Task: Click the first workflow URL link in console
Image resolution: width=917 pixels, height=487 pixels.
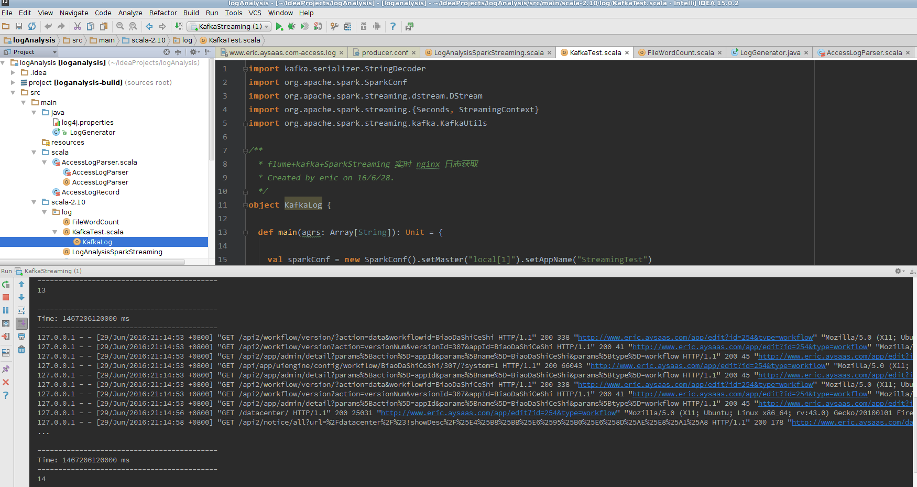Action: [x=695, y=338]
